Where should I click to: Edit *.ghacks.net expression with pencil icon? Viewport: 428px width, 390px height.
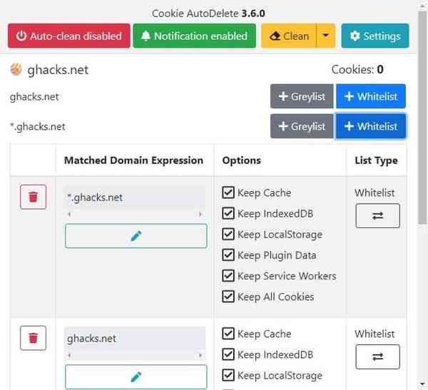pyautogui.click(x=136, y=236)
